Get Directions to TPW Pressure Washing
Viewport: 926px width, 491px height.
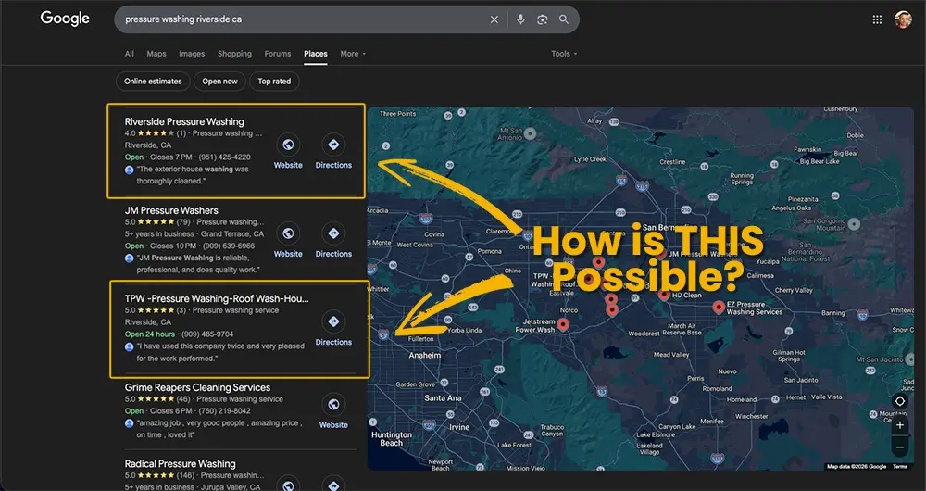(x=333, y=329)
